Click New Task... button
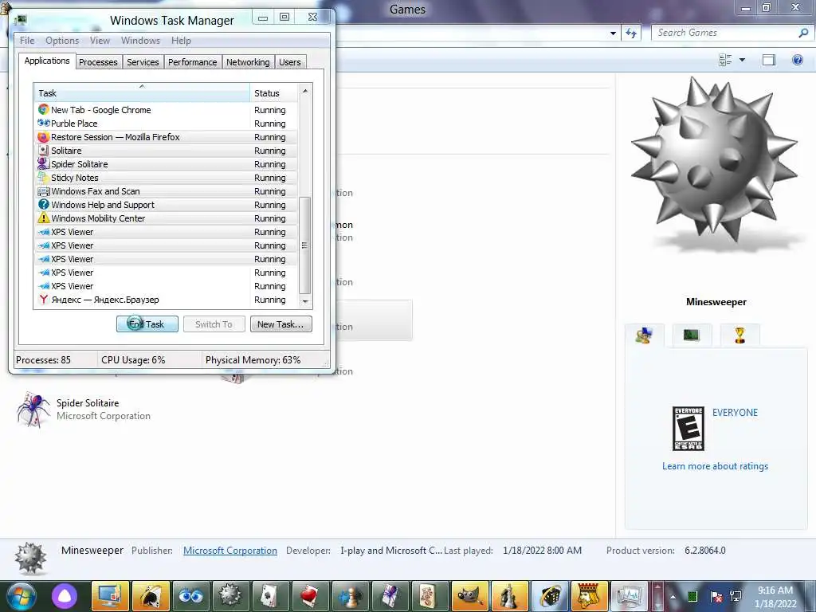 281,324
